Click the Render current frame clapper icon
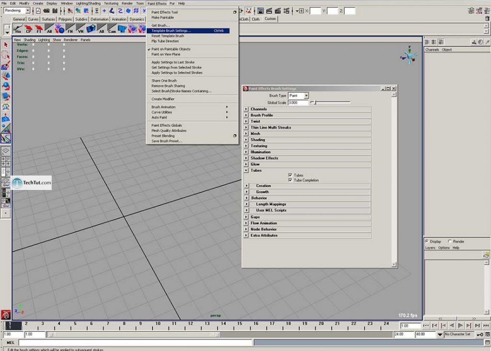Image resolution: width=491 pixels, height=351 pixels. tap(269, 11)
